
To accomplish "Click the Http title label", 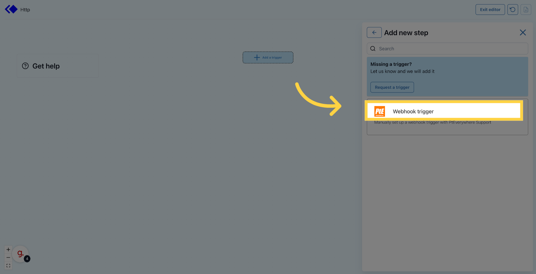I will tap(25, 9).
